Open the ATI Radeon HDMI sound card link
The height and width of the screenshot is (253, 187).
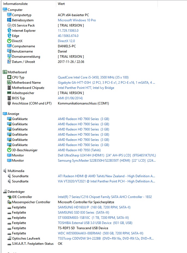(x=106, y=176)
